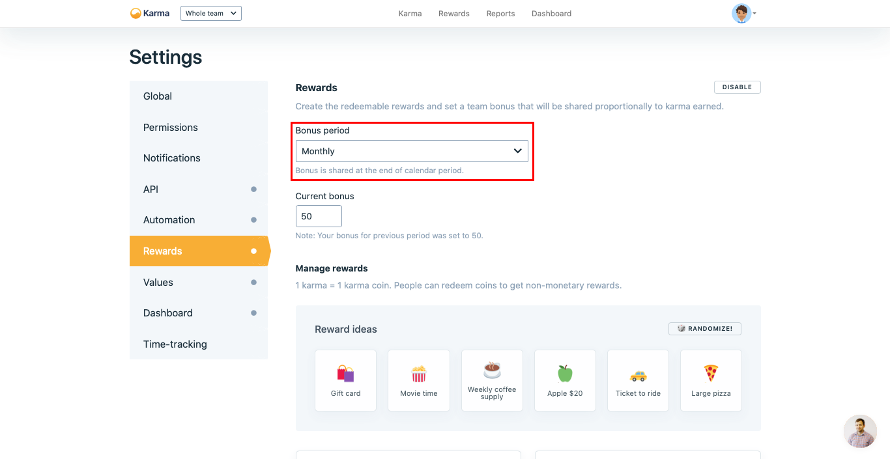Select the Apple $20 reward idea
The image size is (890, 459).
[565, 380]
